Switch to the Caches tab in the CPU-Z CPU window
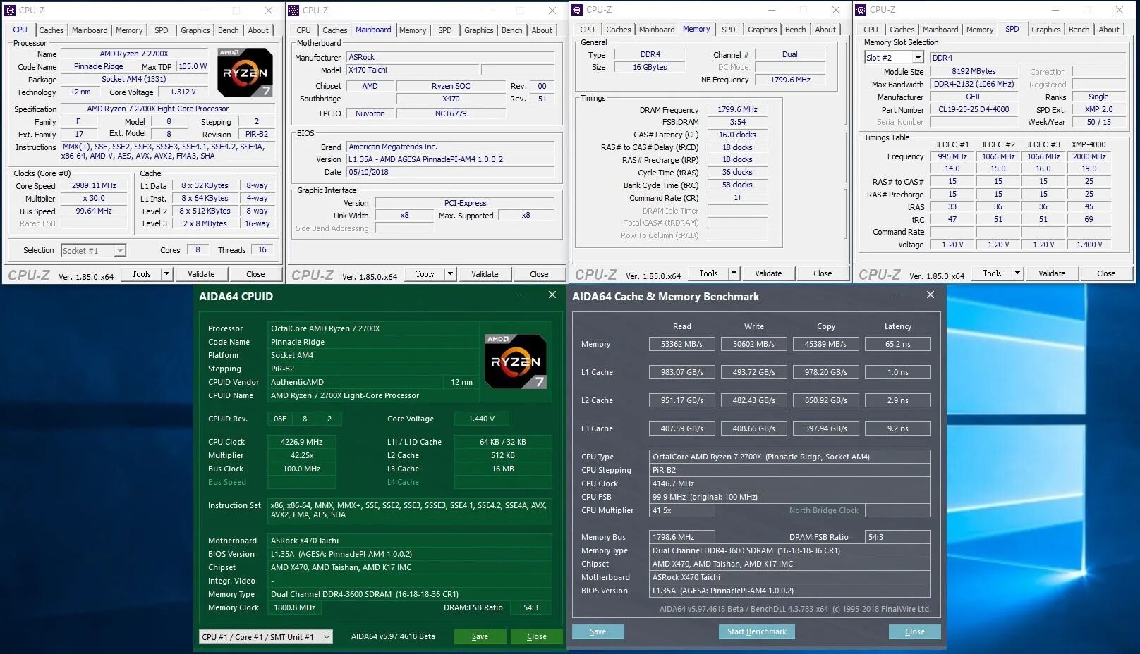Screen dimensions: 1140x654 point(51,30)
